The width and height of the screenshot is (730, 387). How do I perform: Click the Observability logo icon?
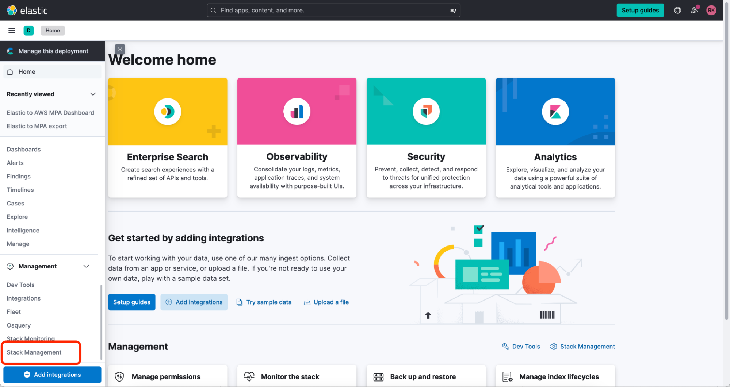point(297,111)
